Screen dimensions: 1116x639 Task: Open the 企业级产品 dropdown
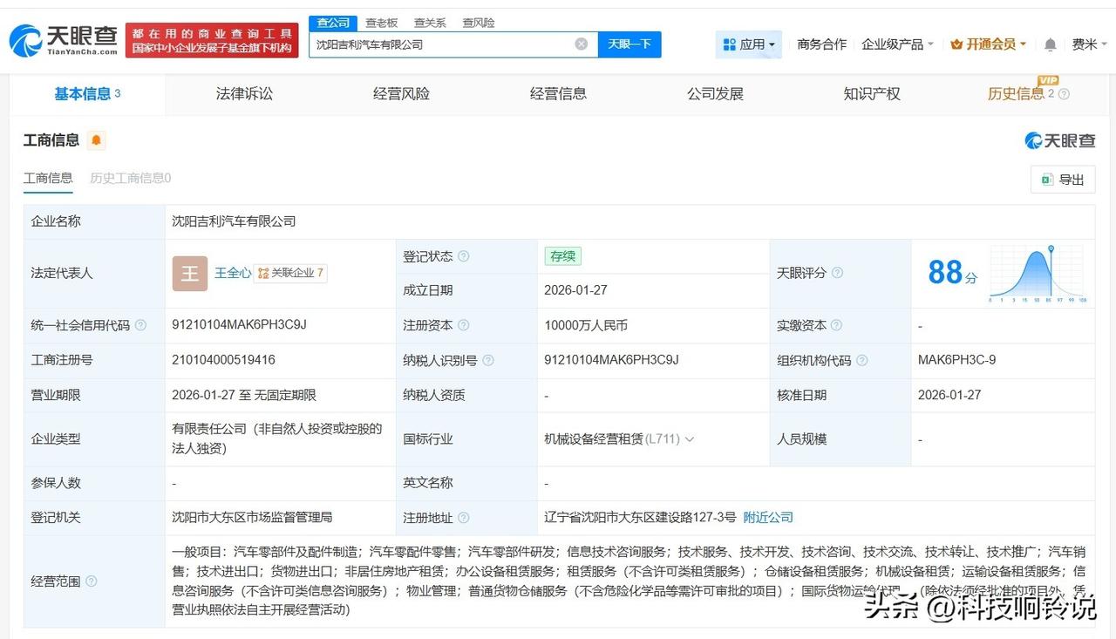[x=897, y=44]
